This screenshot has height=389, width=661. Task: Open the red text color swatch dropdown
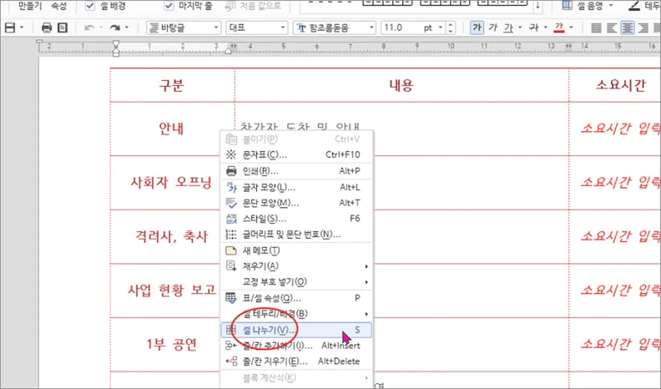571,27
